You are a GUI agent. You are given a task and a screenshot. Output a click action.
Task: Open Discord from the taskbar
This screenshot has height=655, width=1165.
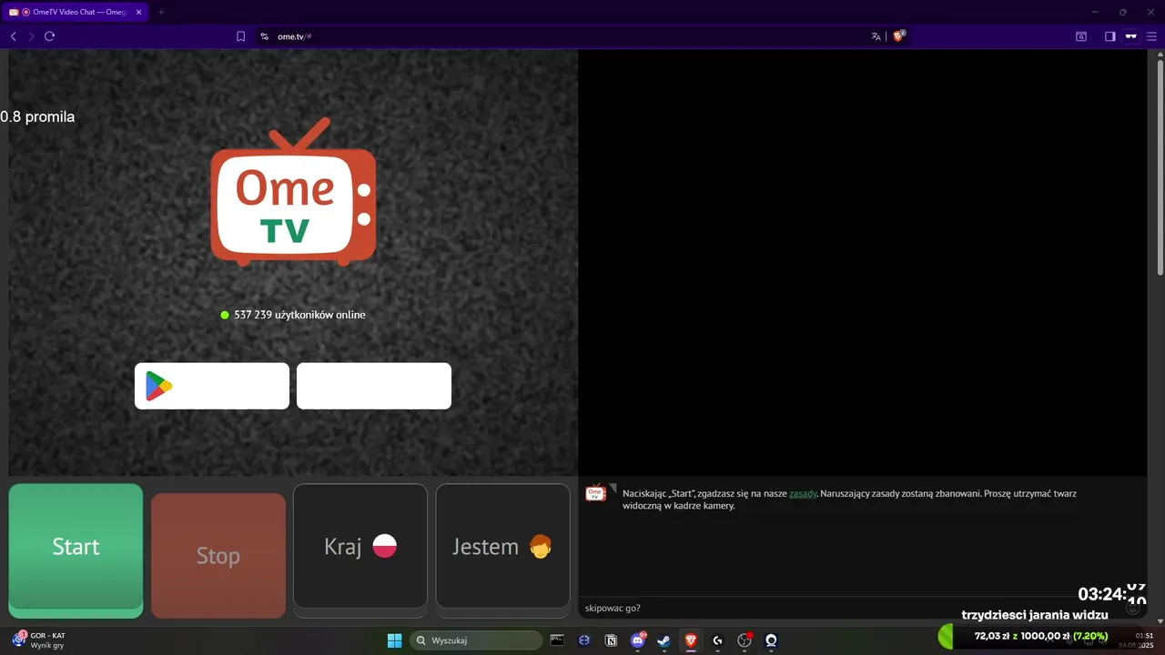pos(638,640)
